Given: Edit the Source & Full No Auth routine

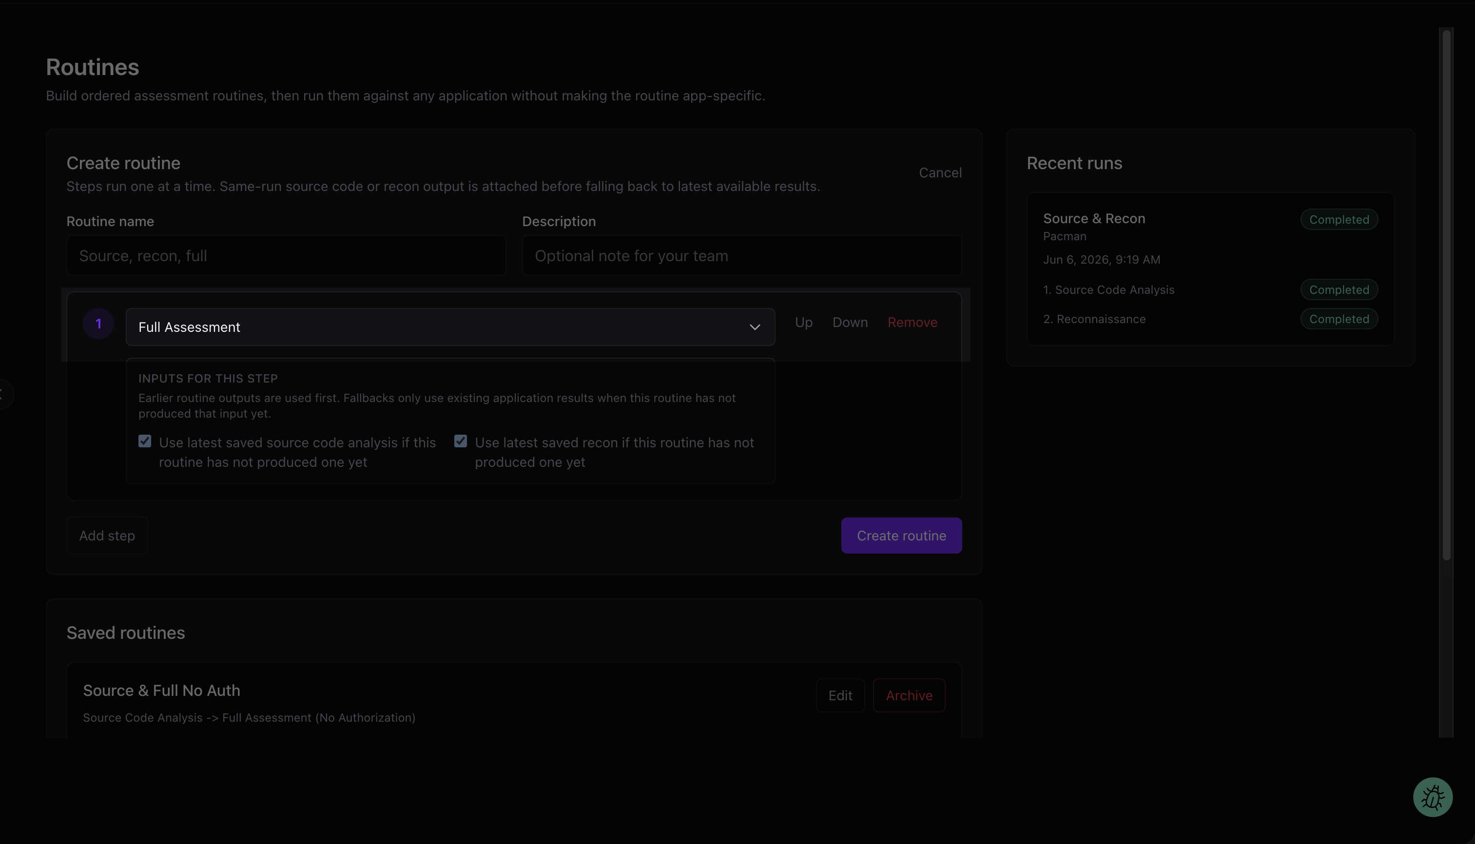Looking at the screenshot, I should pos(840,695).
